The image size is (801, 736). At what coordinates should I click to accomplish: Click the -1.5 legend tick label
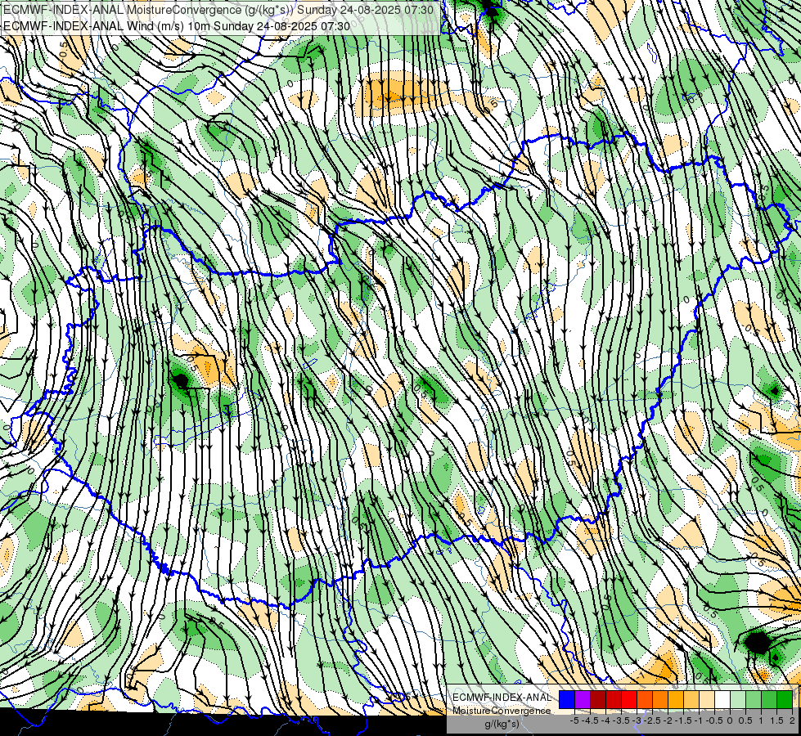pos(683,720)
